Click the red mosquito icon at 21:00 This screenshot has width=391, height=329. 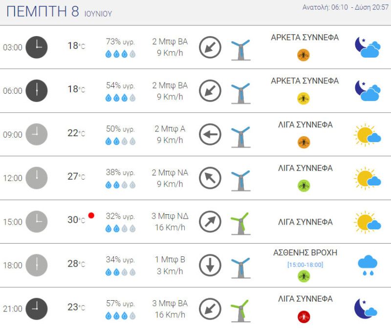(x=304, y=317)
